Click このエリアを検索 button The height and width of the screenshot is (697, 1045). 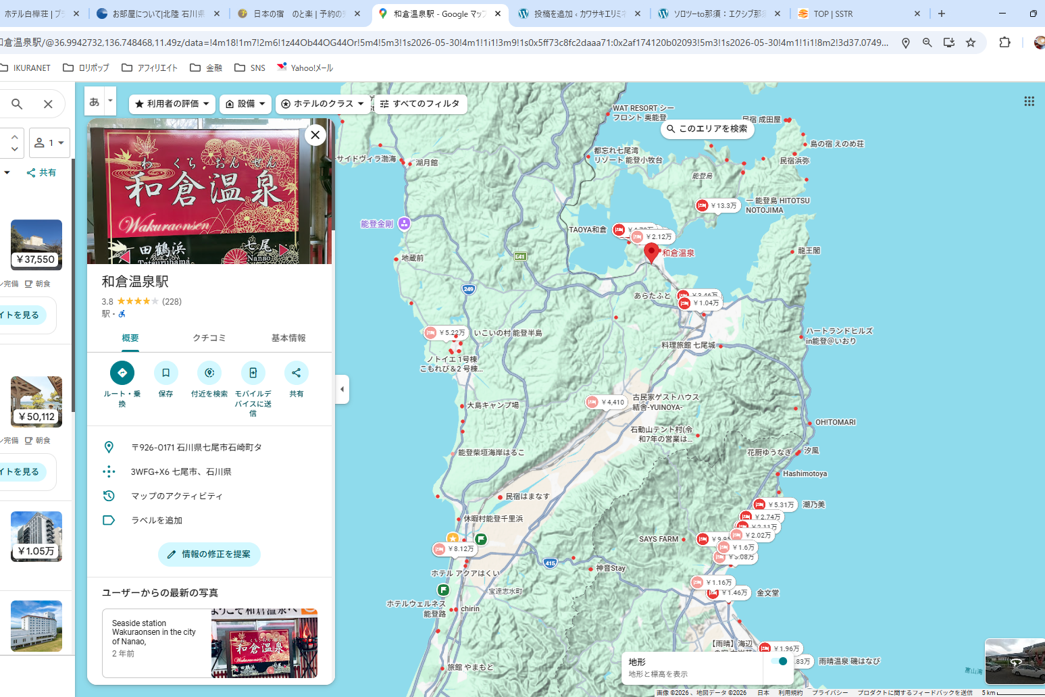click(x=707, y=129)
